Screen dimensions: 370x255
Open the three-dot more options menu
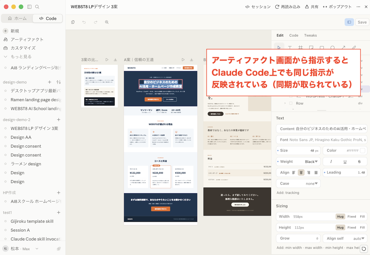coord(358,7)
